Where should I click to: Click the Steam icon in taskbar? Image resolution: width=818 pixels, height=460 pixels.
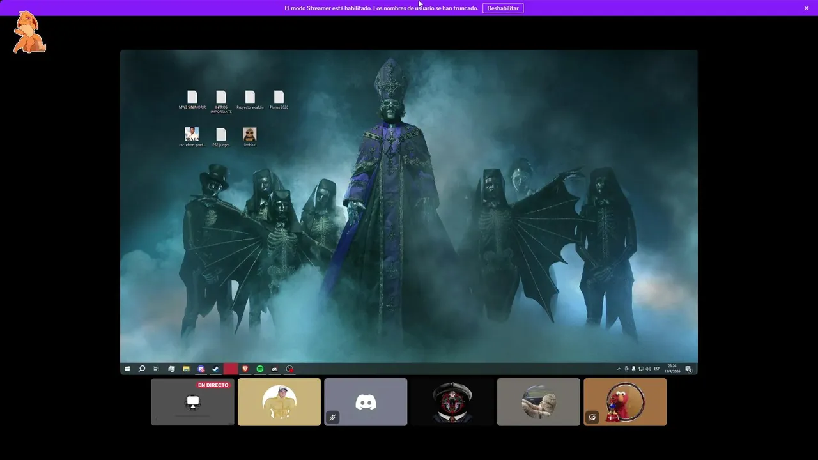[215, 369]
